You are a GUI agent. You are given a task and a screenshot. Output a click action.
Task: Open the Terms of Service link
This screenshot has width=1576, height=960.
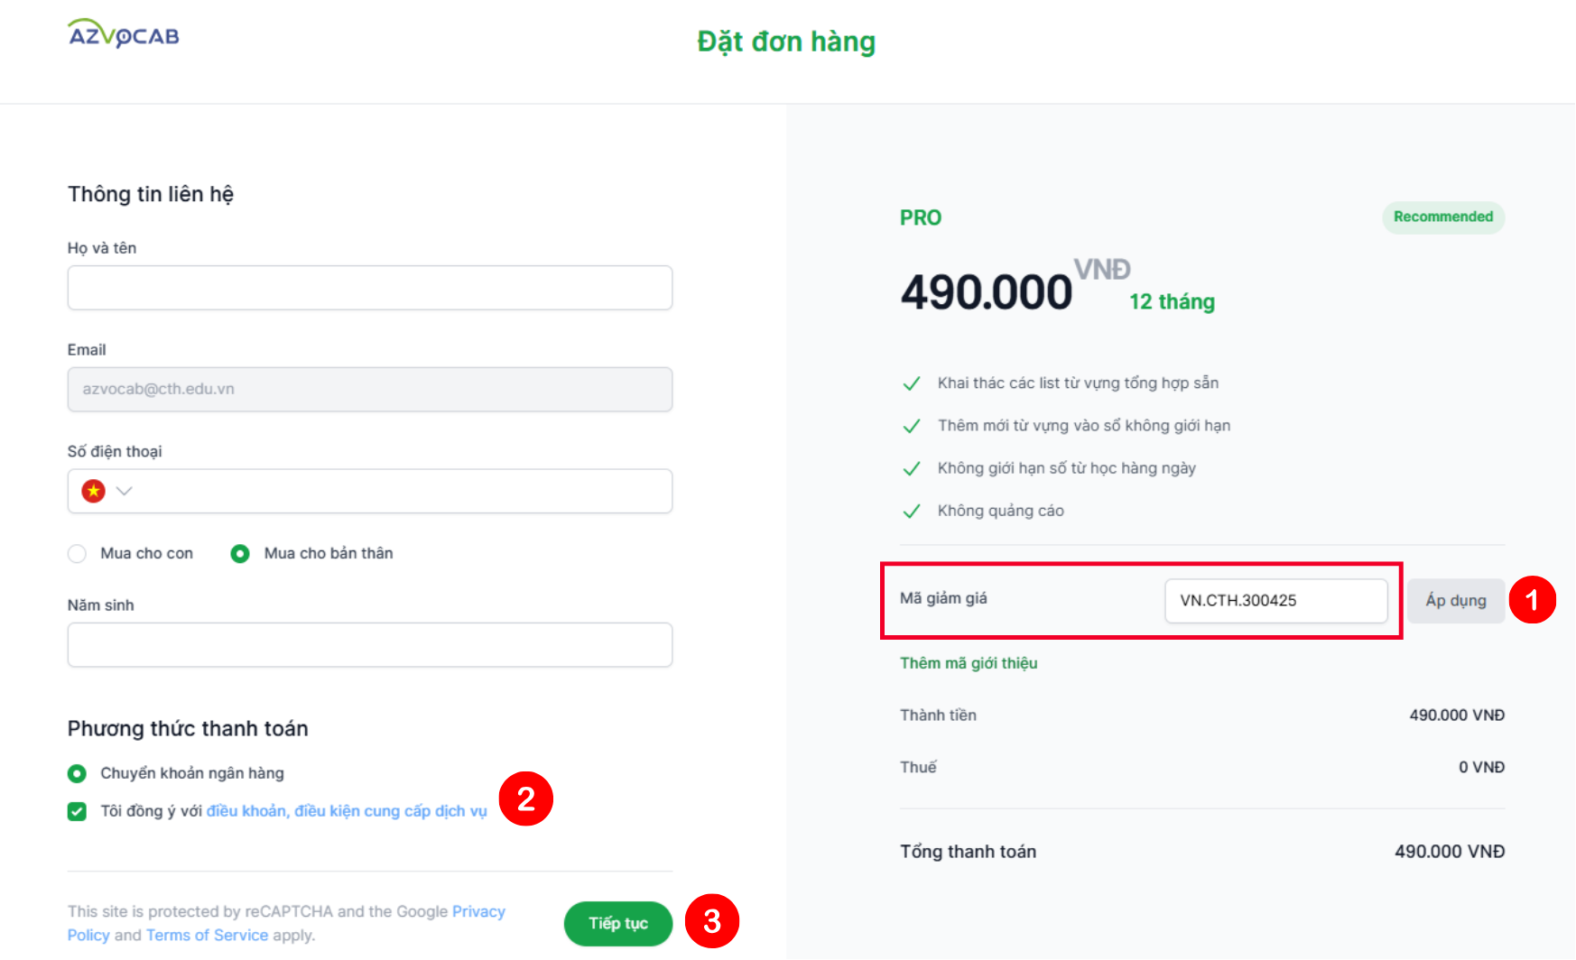coord(207,935)
